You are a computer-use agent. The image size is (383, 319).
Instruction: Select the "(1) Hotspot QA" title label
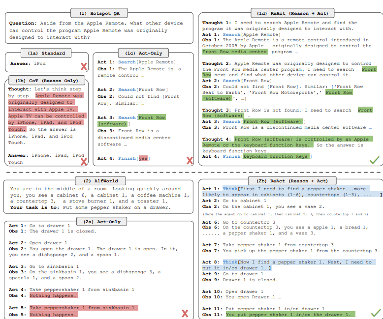[99, 13]
